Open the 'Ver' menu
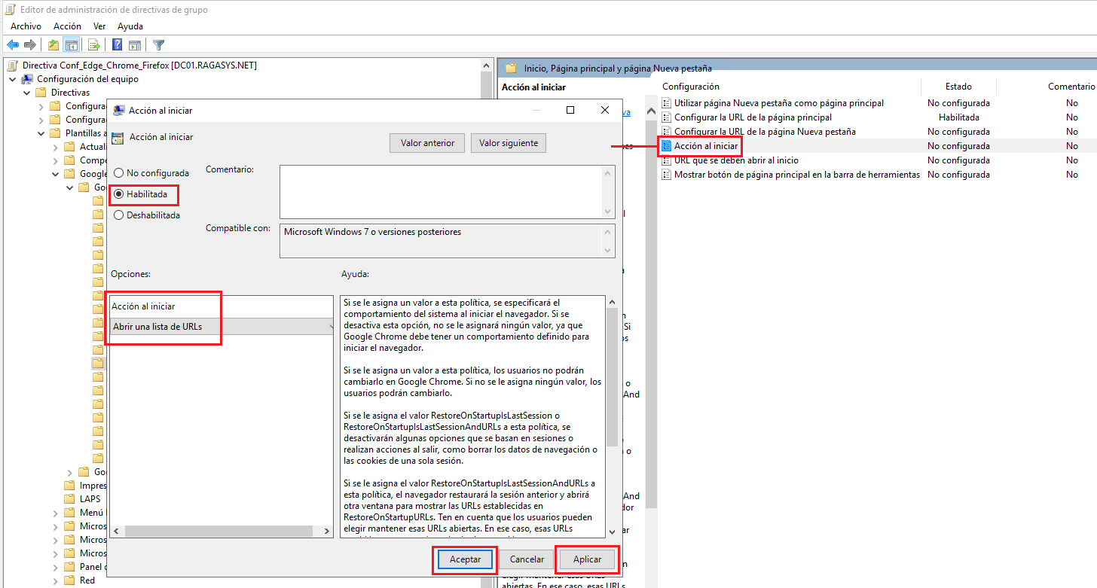 pos(99,26)
